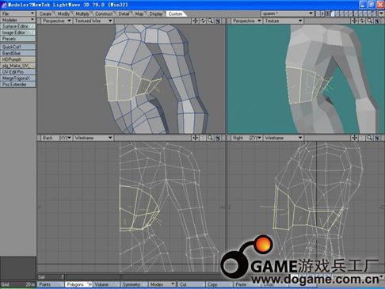Screen dimensions: 385x289
Task: Run the MergeTrigonsX plugin
Action: click(x=17, y=78)
